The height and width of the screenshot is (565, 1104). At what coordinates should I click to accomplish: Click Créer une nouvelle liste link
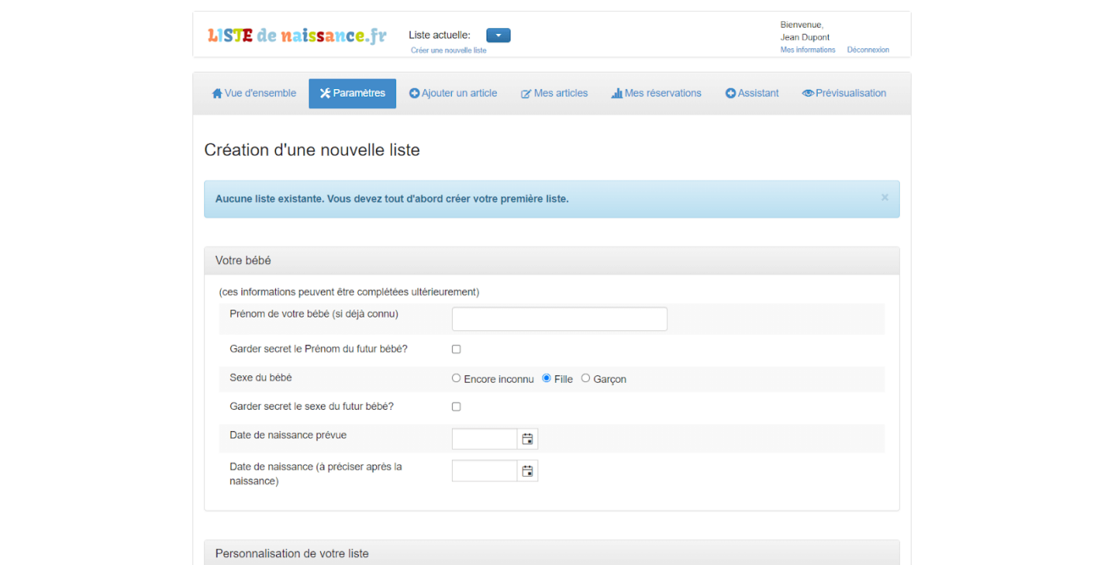click(x=449, y=50)
